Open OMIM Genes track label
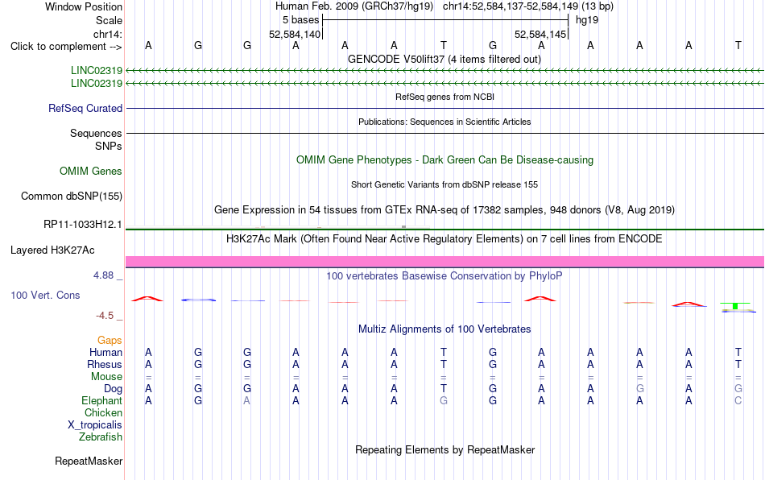The height and width of the screenshot is (480, 765). pos(90,172)
